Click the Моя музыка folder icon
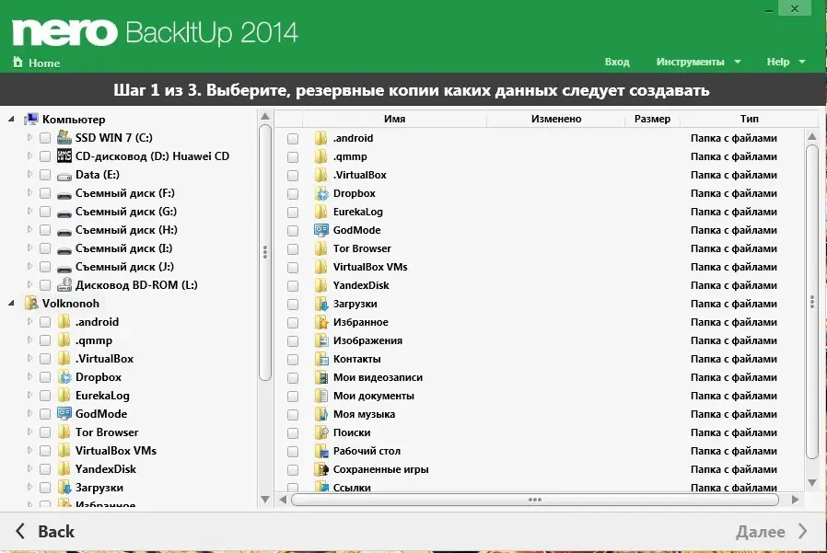The height and width of the screenshot is (553, 827). point(321,414)
